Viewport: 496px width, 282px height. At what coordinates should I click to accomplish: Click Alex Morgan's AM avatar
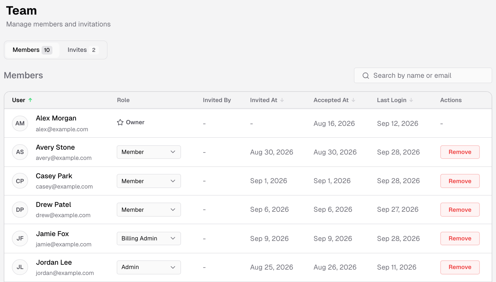20,123
